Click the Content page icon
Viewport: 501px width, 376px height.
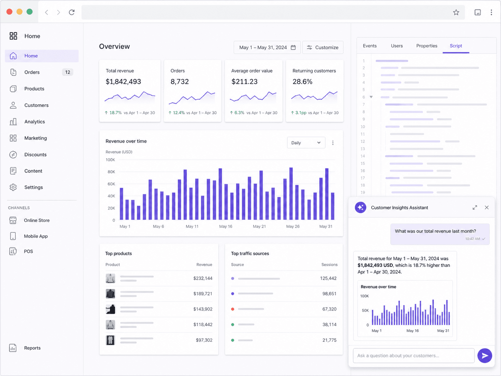(x=13, y=171)
